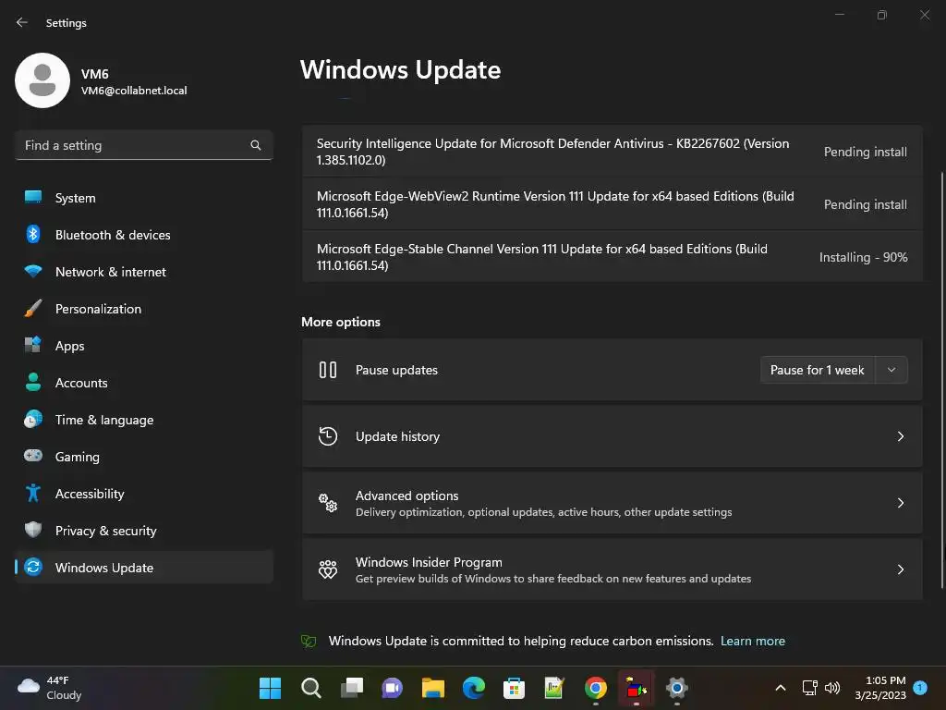The image size is (946, 710).
Task: Open Privacy & security settings
Action: 143,531
